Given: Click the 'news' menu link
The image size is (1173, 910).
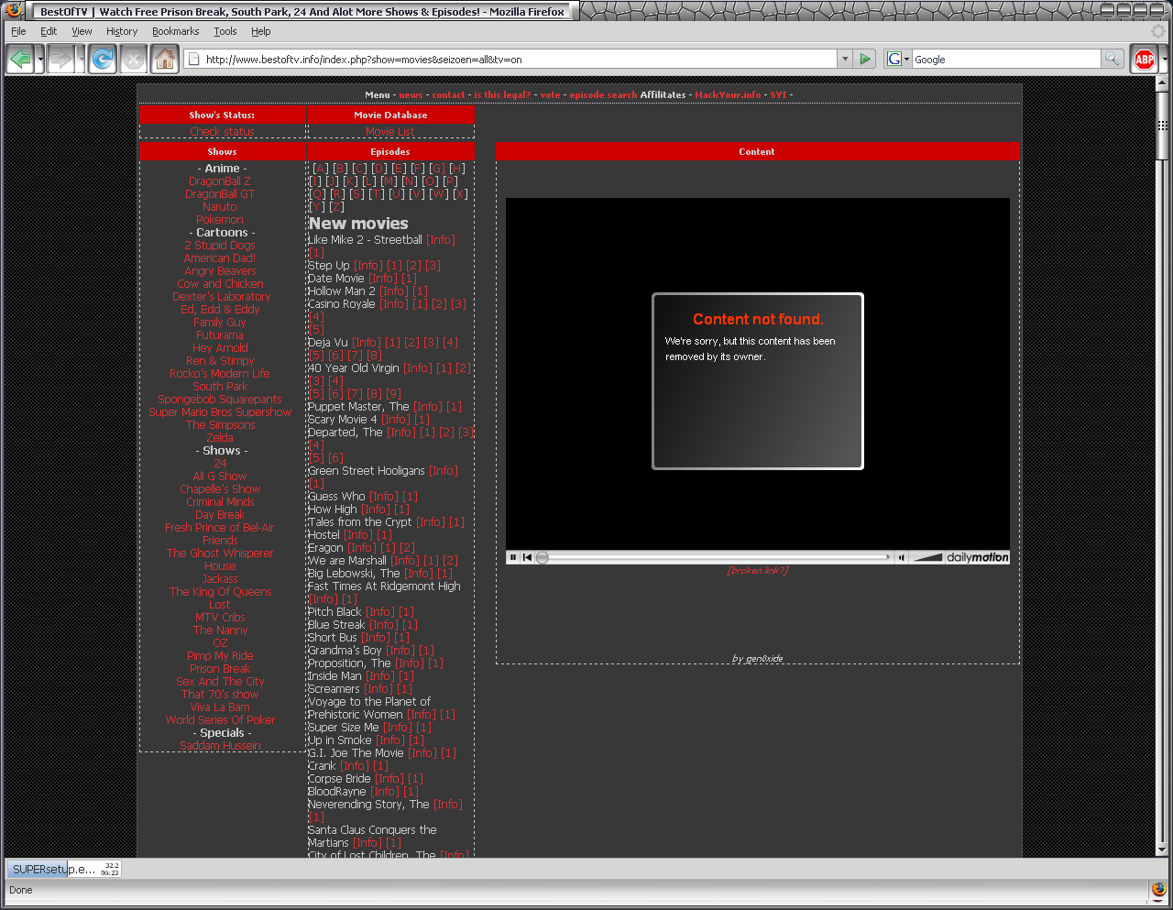Looking at the screenshot, I should [x=411, y=94].
